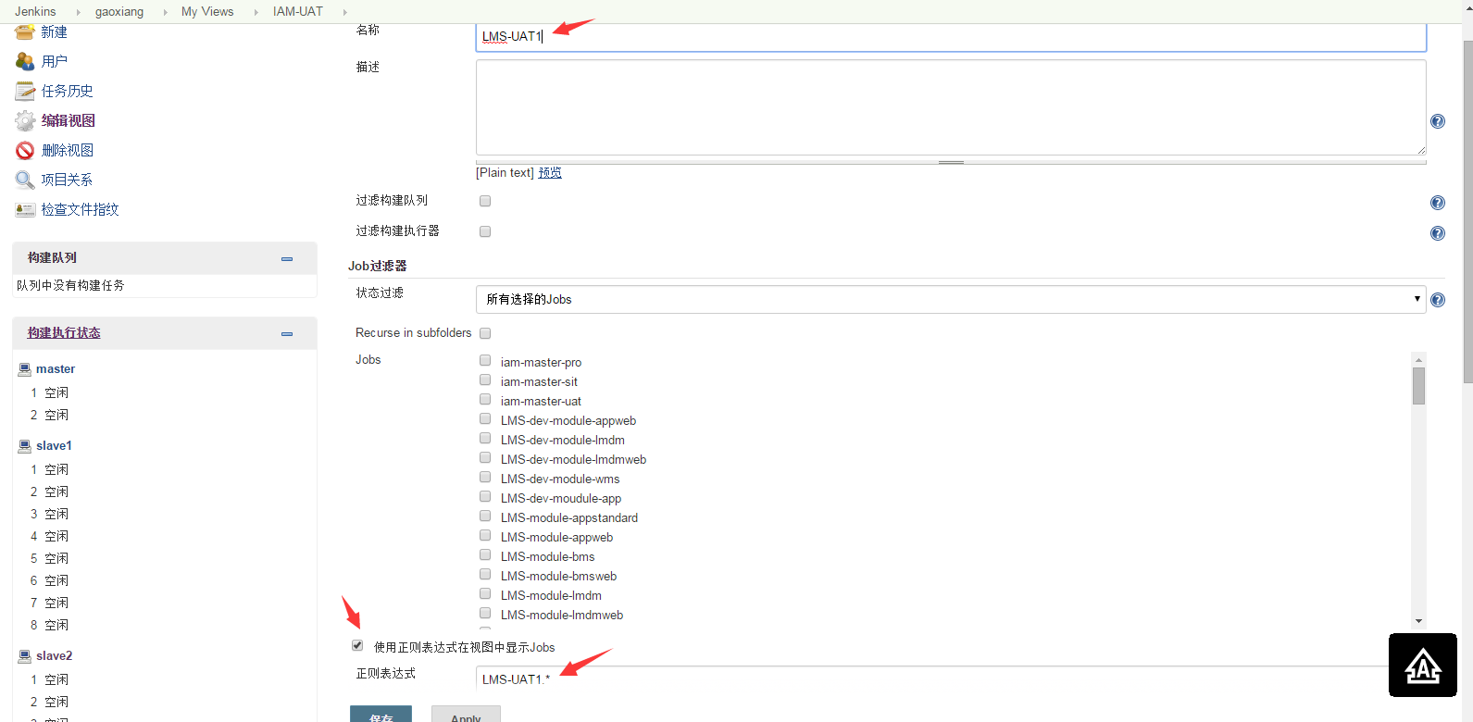
Task: Open help icon for 过滤构建执行器
Action: pyautogui.click(x=1438, y=233)
